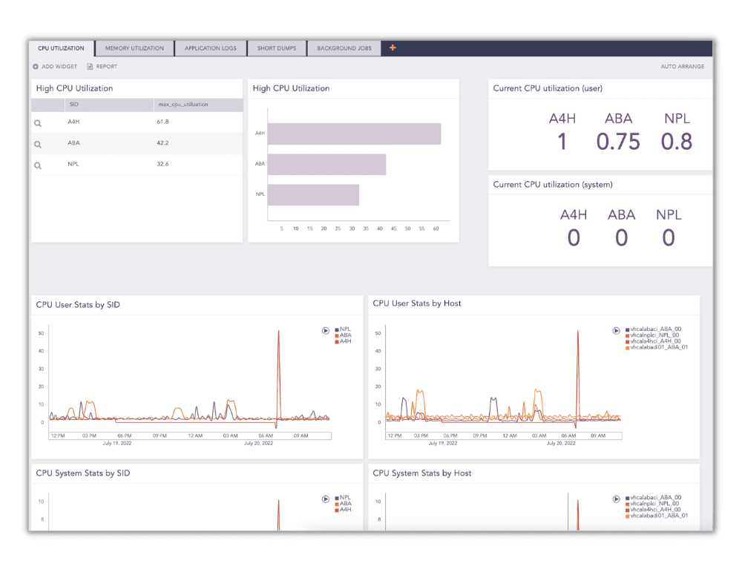Toggle A4H series in CPU System Stats by SID
The image size is (742, 572).
(343, 510)
